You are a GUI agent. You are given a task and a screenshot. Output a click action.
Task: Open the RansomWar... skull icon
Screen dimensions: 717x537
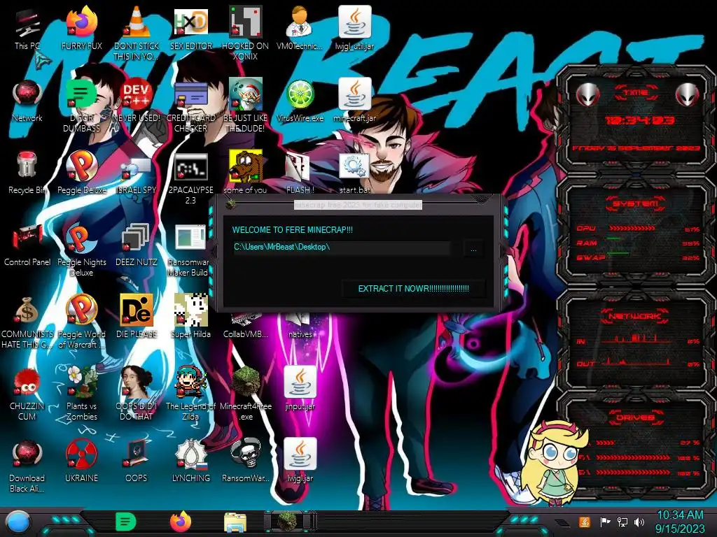point(245,461)
